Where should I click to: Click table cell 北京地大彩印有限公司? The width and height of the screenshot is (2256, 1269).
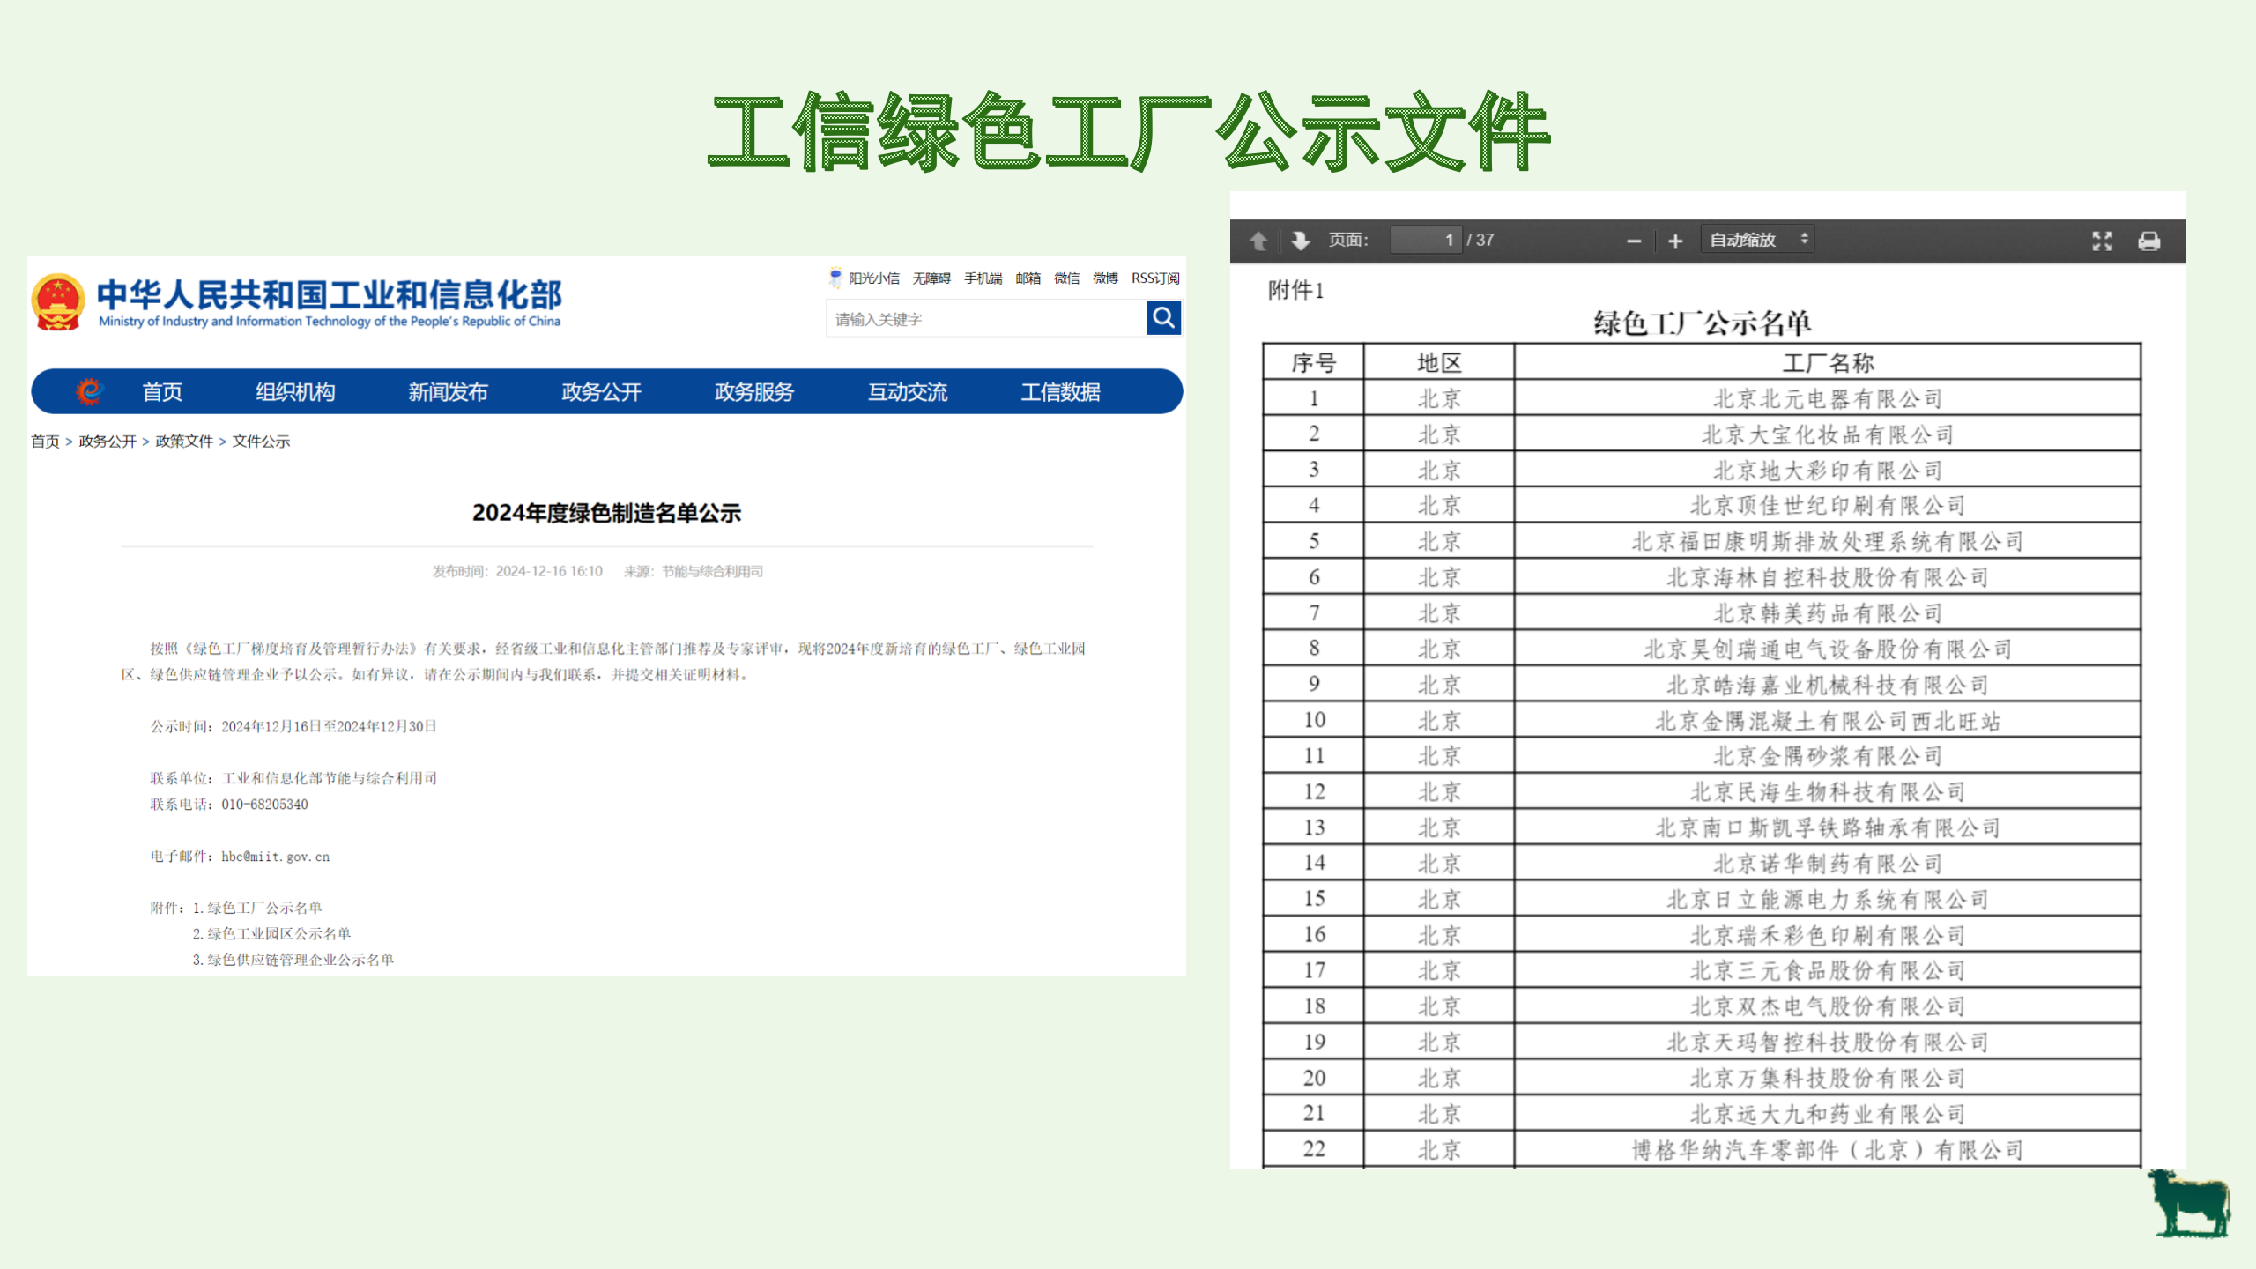tap(1828, 470)
